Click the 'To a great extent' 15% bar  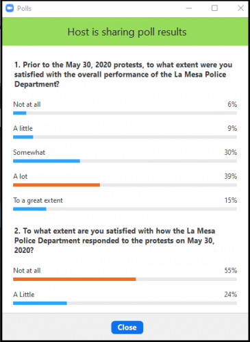tap(125, 209)
